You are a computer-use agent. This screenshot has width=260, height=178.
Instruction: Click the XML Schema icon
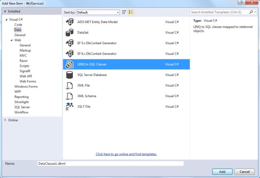pos(70,96)
